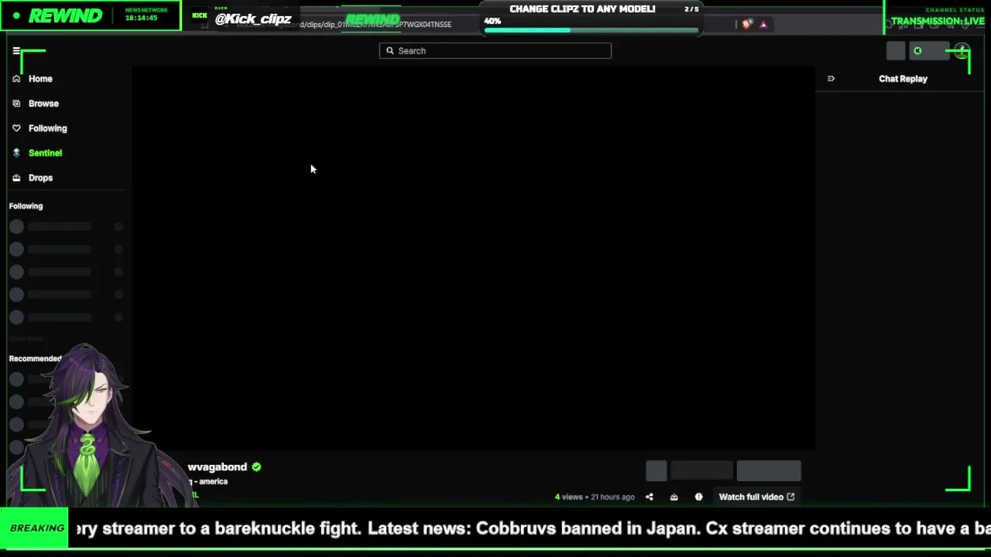Report the clip via exclamation icon
Image resolution: width=991 pixels, height=557 pixels.
(699, 497)
